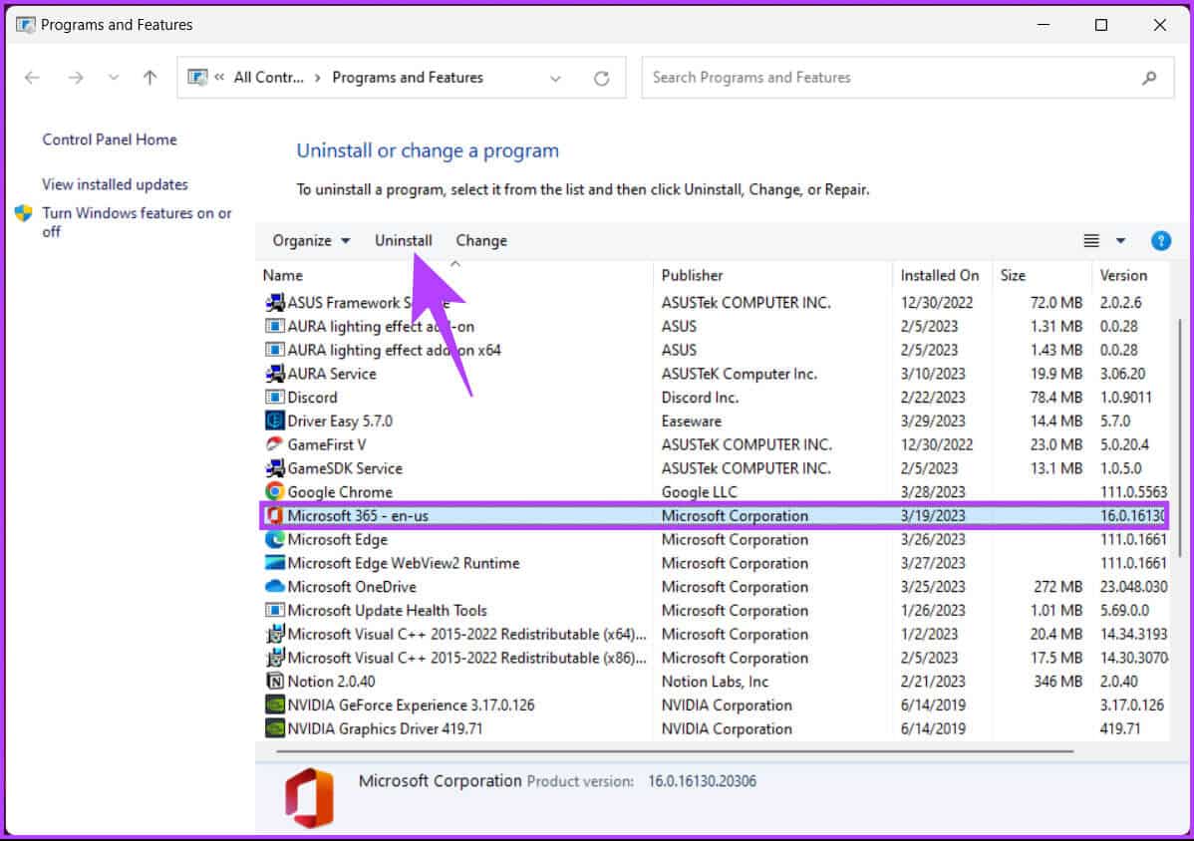Viewport: 1194px width, 841px height.
Task: Select Microsoft Visual C++ Redistributable (x86) row
Action: (x=715, y=659)
